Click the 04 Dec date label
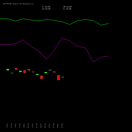 62,125
